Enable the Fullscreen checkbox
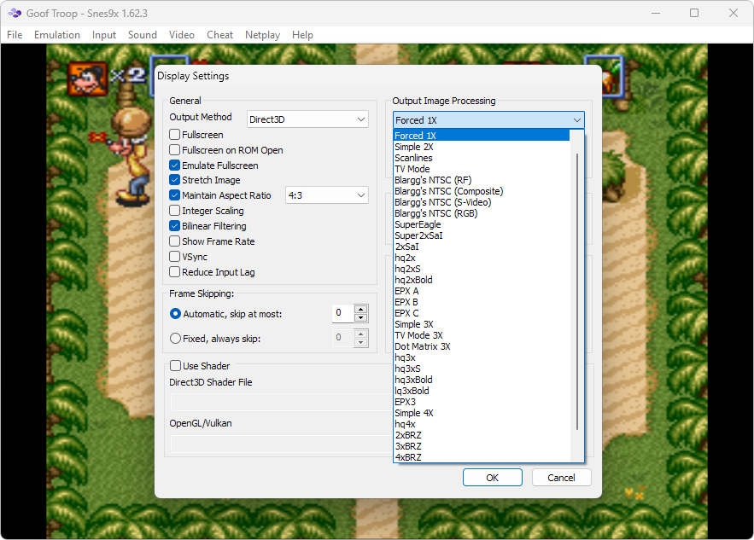The image size is (754, 540). 175,134
